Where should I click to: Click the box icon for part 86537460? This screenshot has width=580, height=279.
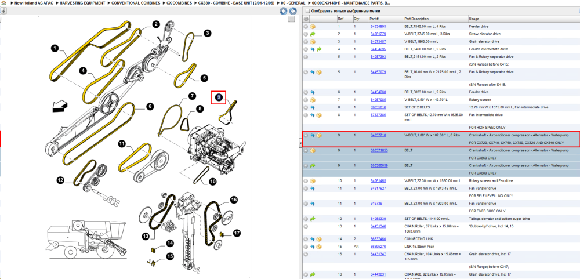click(319, 239)
